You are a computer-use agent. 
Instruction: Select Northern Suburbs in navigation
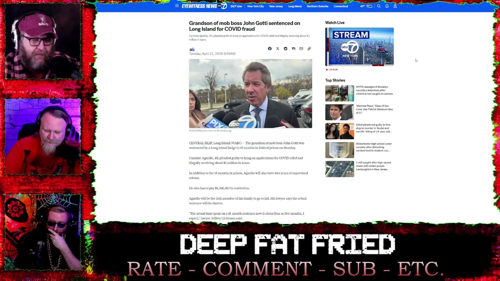click(x=318, y=6)
